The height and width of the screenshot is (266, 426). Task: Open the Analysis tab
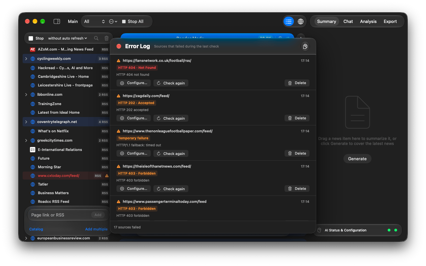[368, 21]
